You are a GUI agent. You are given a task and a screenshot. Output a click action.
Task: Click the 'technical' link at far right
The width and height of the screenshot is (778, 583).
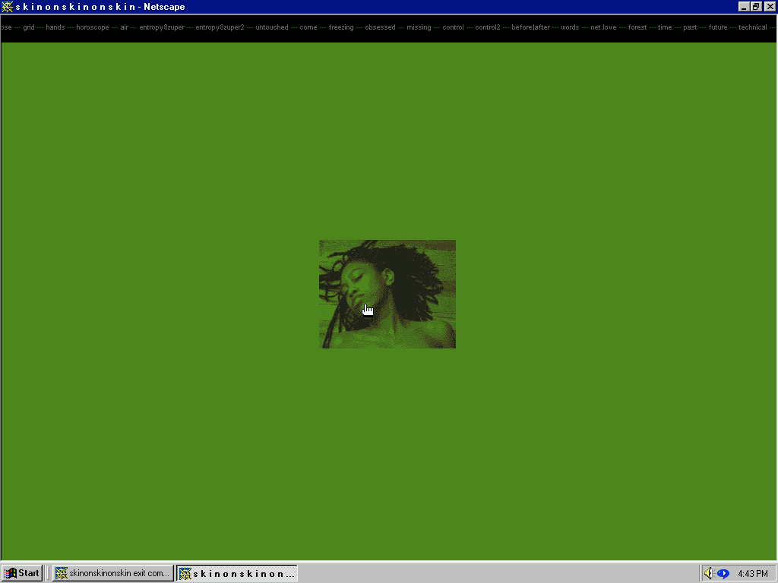point(752,27)
